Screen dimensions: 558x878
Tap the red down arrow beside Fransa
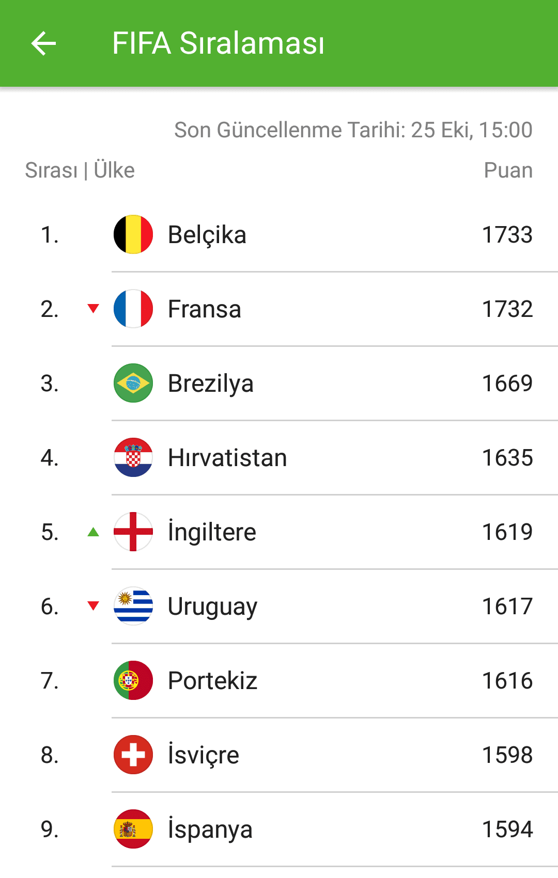click(x=94, y=309)
